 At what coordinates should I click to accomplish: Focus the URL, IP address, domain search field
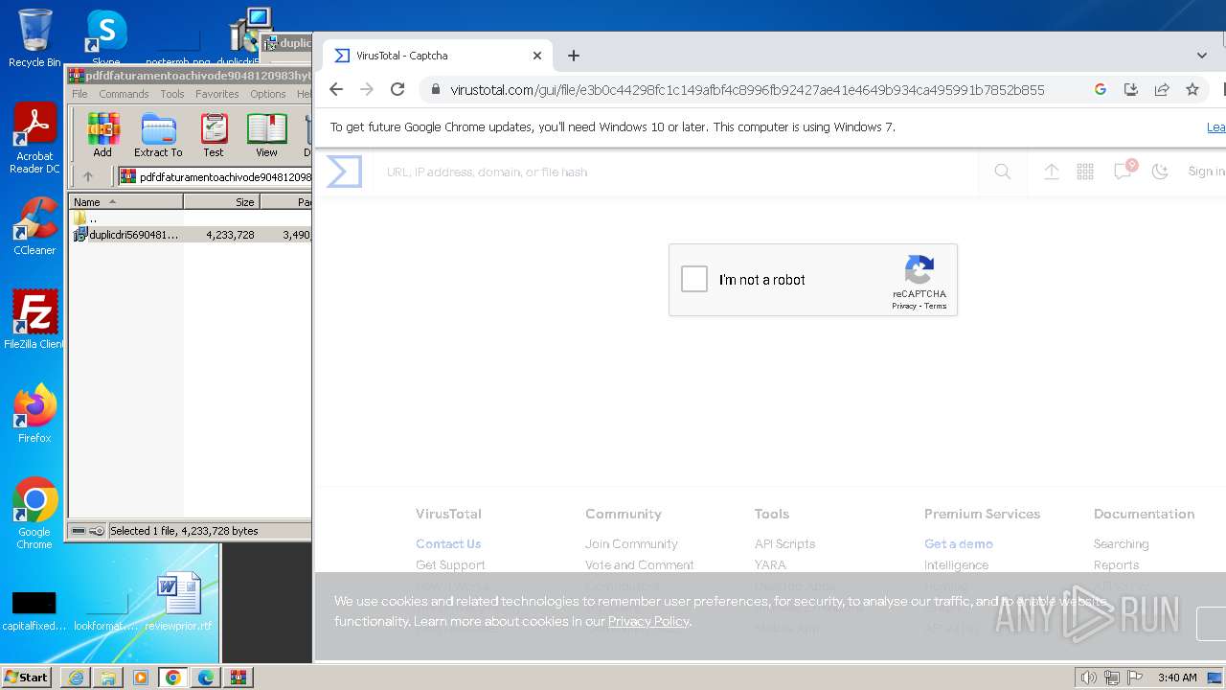(675, 172)
